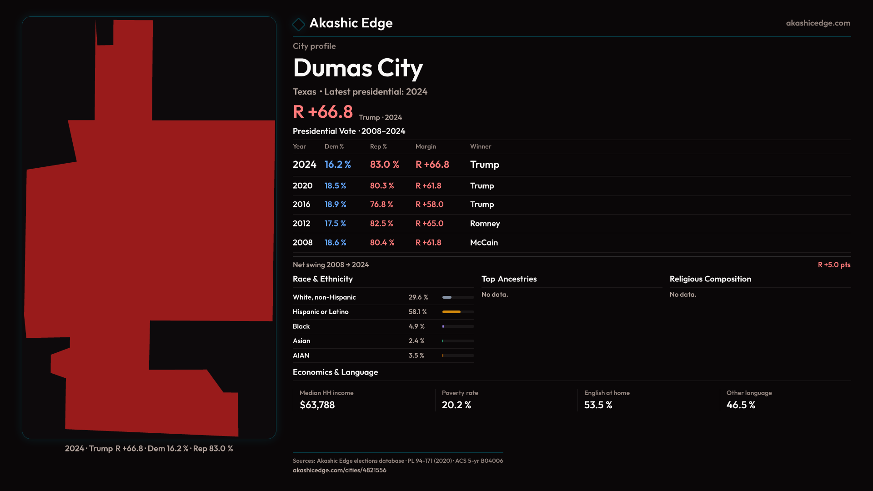This screenshot has width=873, height=491.
Task: Click the Akashic Edge diamond logo icon
Action: (298, 24)
